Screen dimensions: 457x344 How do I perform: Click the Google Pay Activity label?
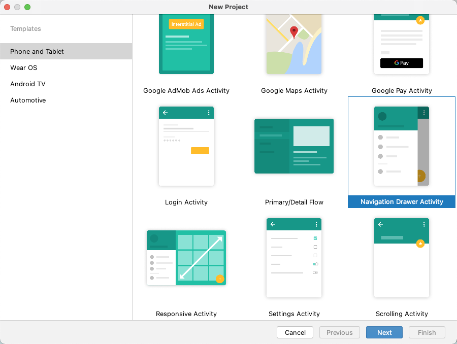point(402,91)
